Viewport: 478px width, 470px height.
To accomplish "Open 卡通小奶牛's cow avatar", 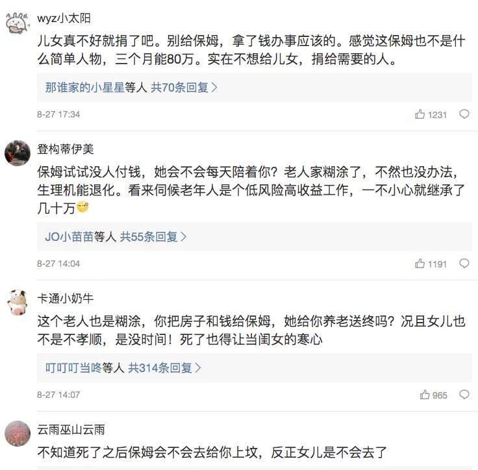I will point(18,302).
